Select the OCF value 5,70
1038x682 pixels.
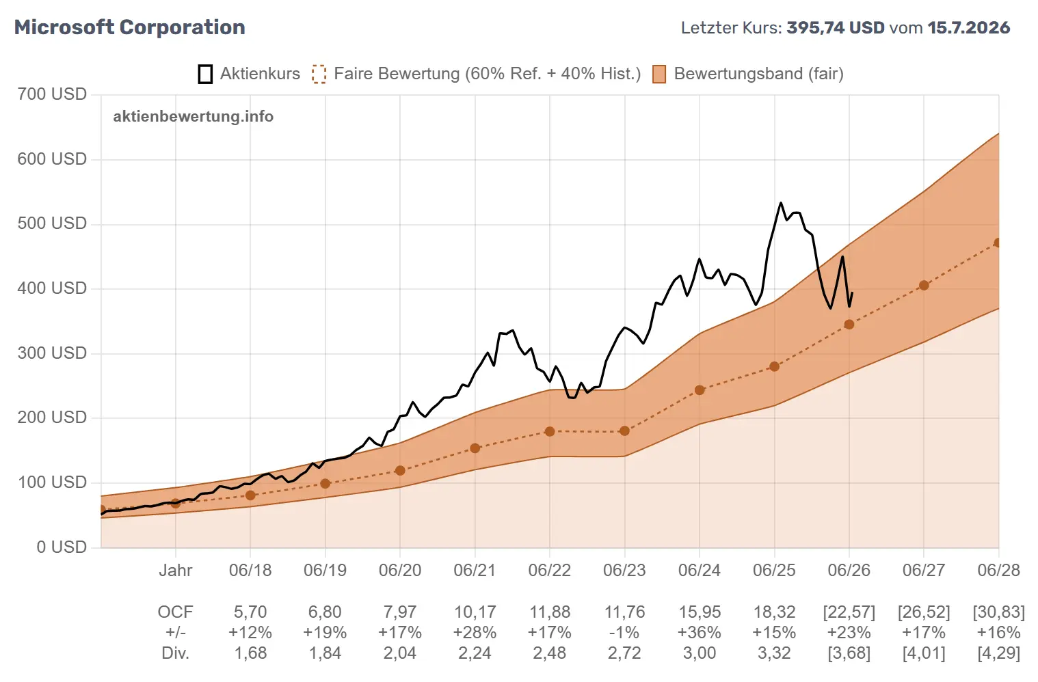(250, 612)
